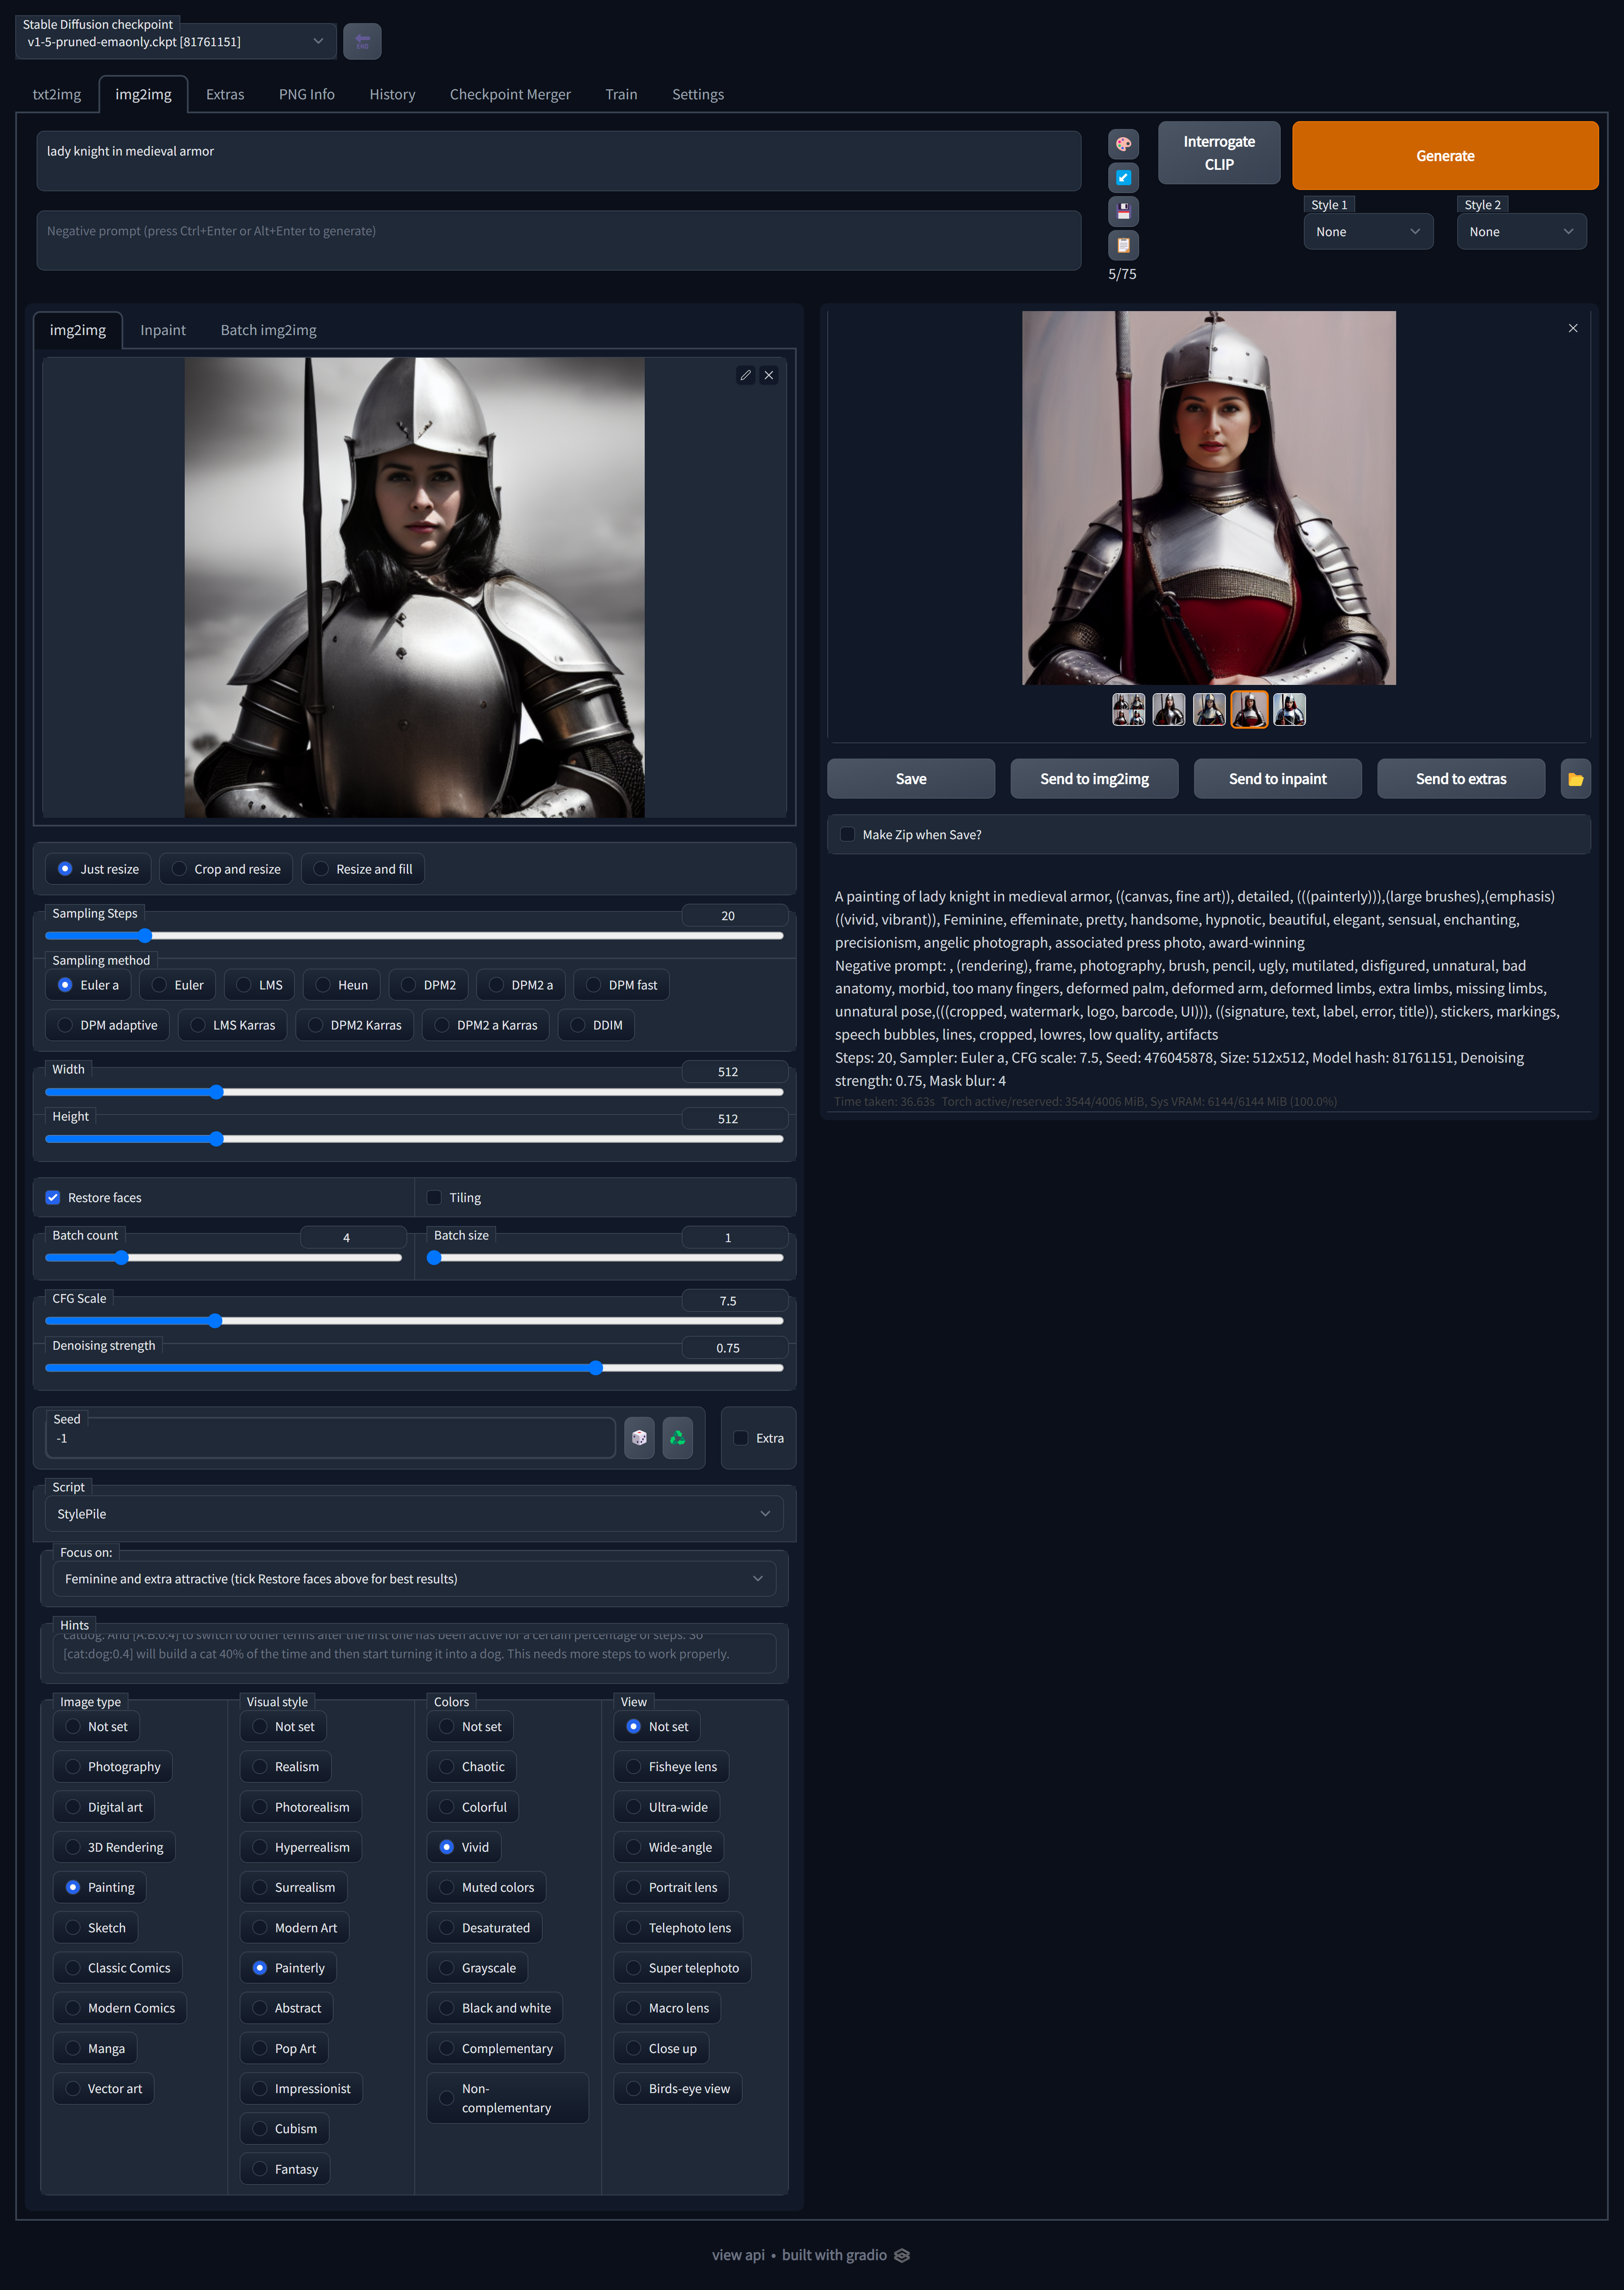Screen dimensions: 1624x2290
Task: Select Heun sampling method
Action: click(x=342, y=985)
